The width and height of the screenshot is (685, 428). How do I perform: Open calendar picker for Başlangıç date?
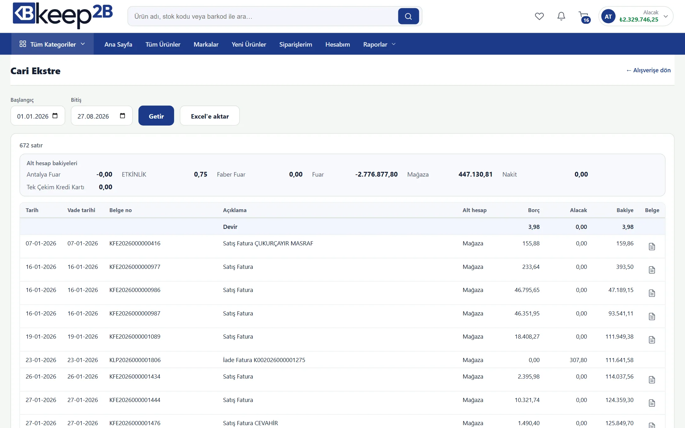55,116
